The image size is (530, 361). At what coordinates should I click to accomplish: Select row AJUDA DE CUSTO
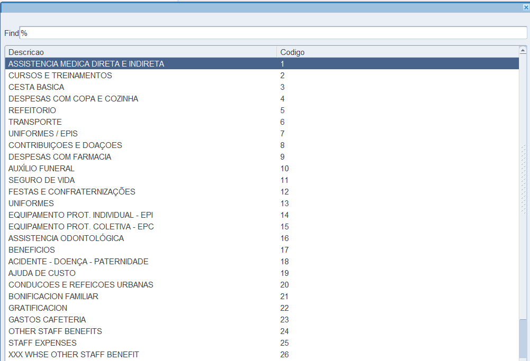coord(262,274)
